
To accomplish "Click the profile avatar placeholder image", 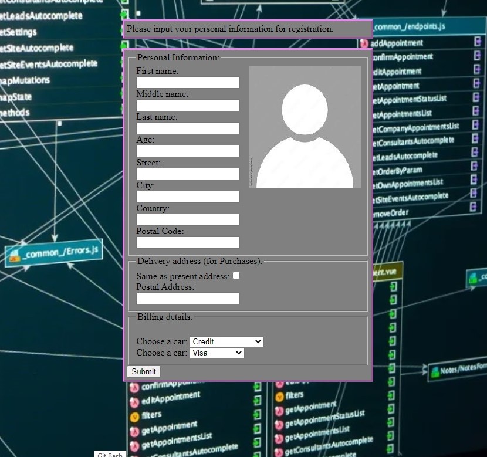I will 305,127.
